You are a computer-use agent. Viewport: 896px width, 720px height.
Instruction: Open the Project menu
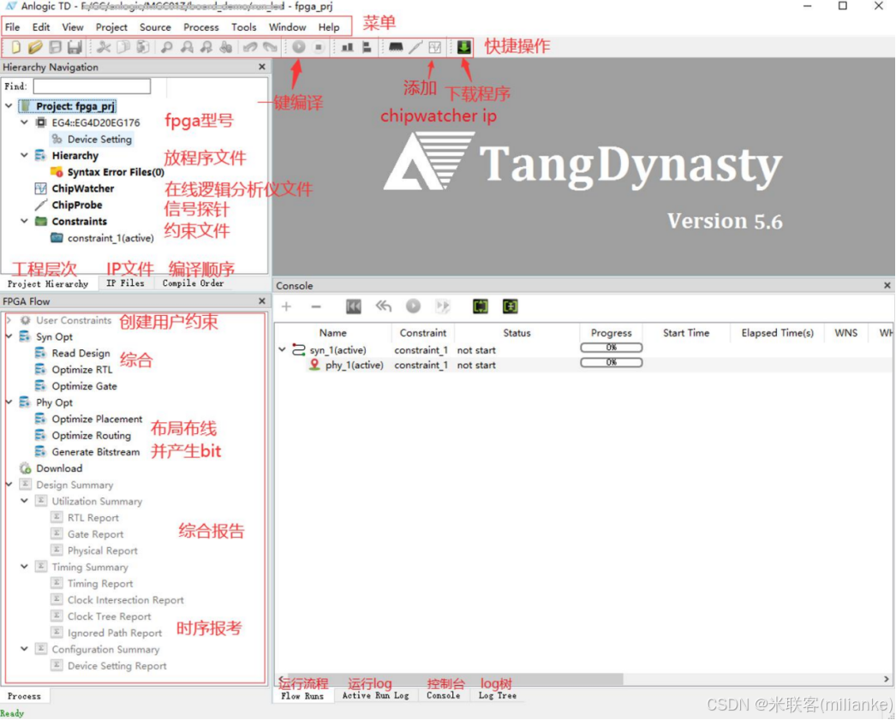point(111,27)
